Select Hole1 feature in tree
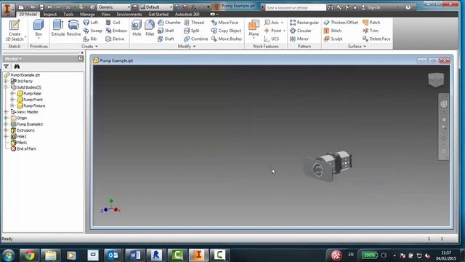This screenshot has width=465, height=262. (x=22, y=137)
